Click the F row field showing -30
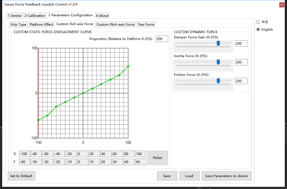Screen dimensions: 287x189 [x=48, y=162]
